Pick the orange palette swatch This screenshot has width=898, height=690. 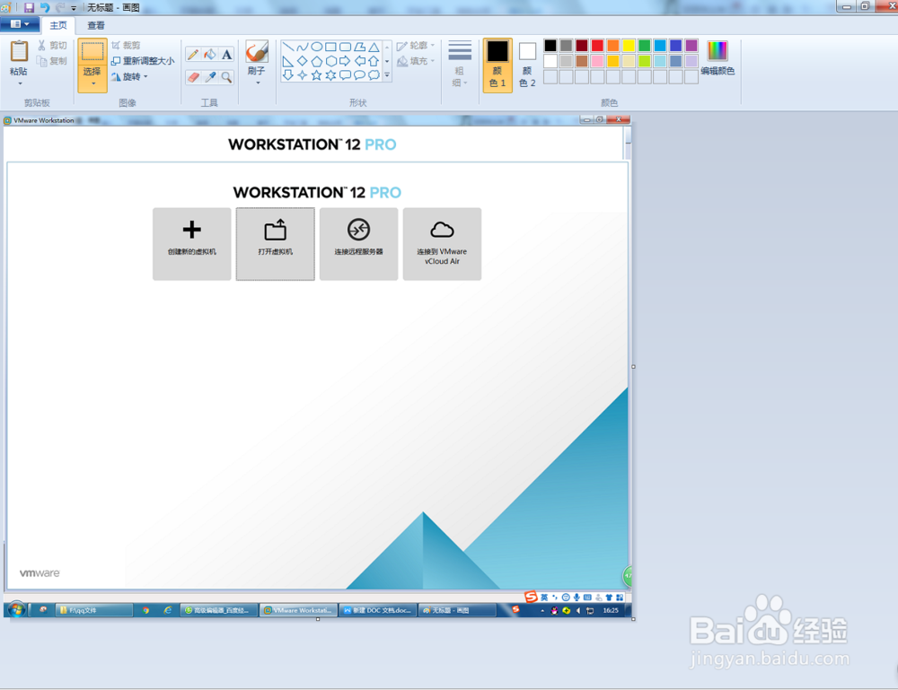(x=613, y=45)
